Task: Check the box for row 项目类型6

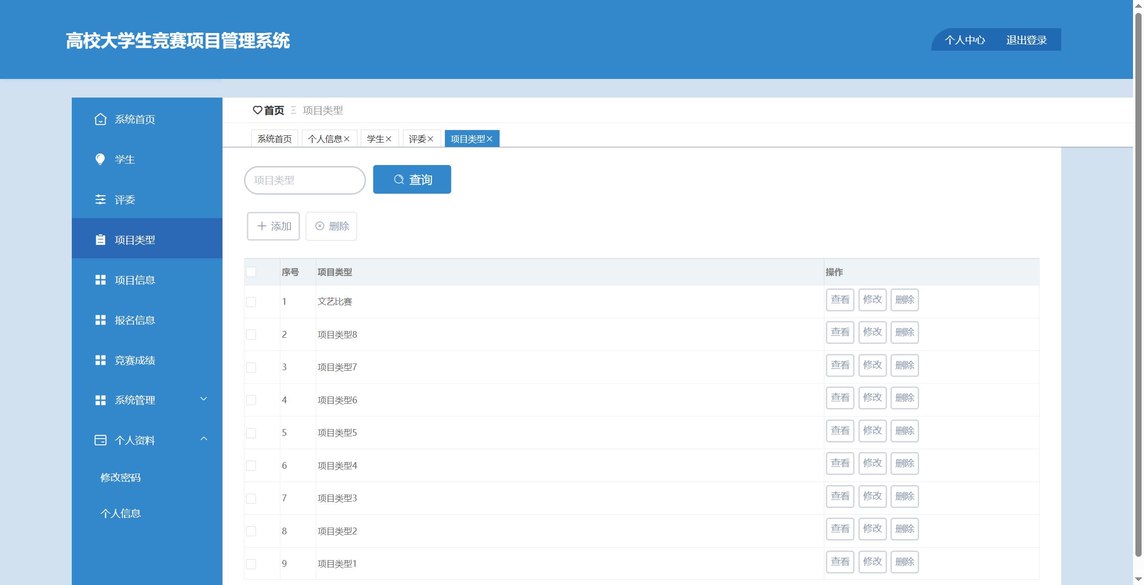Action: point(251,400)
